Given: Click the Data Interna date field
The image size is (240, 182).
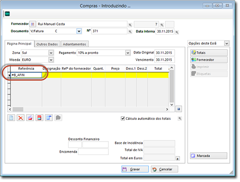Looking at the screenshot, I should click(x=165, y=31).
